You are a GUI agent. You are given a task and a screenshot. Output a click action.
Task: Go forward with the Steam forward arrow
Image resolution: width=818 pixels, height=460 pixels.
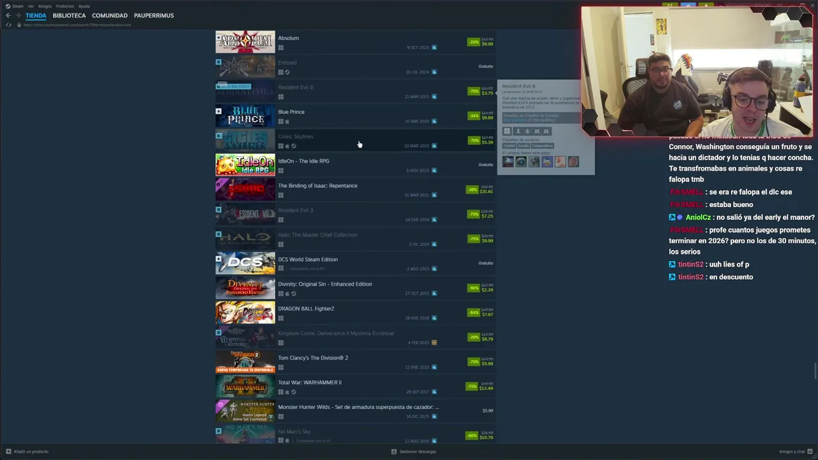(x=18, y=15)
